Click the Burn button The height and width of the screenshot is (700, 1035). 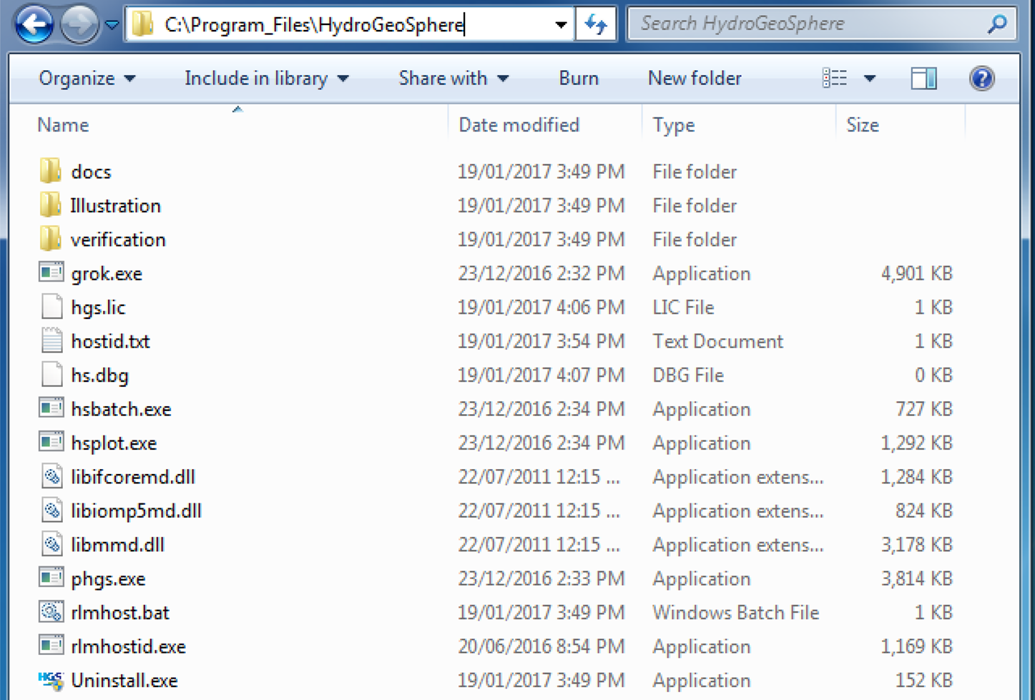[x=579, y=78]
